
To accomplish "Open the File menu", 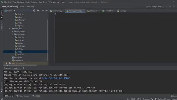I will (5, 2).
